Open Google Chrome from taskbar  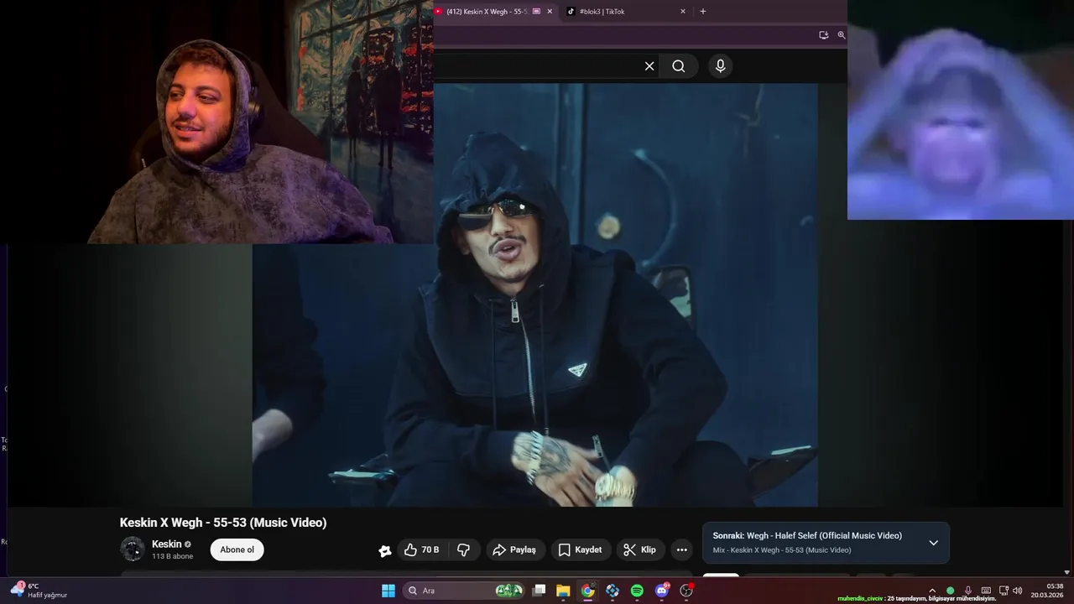[588, 591]
